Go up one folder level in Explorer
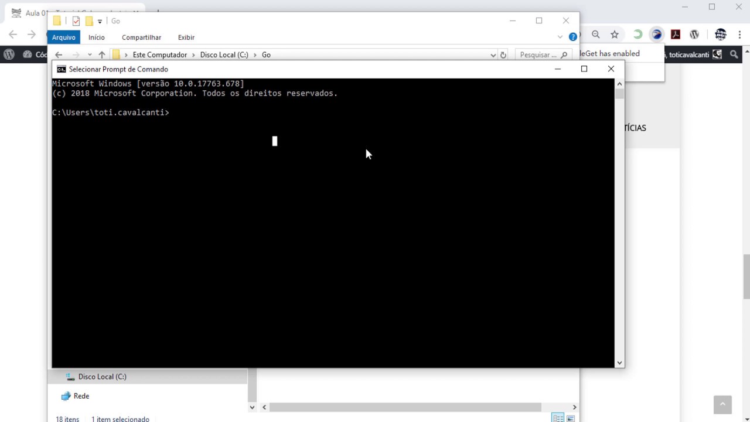 (x=102, y=55)
